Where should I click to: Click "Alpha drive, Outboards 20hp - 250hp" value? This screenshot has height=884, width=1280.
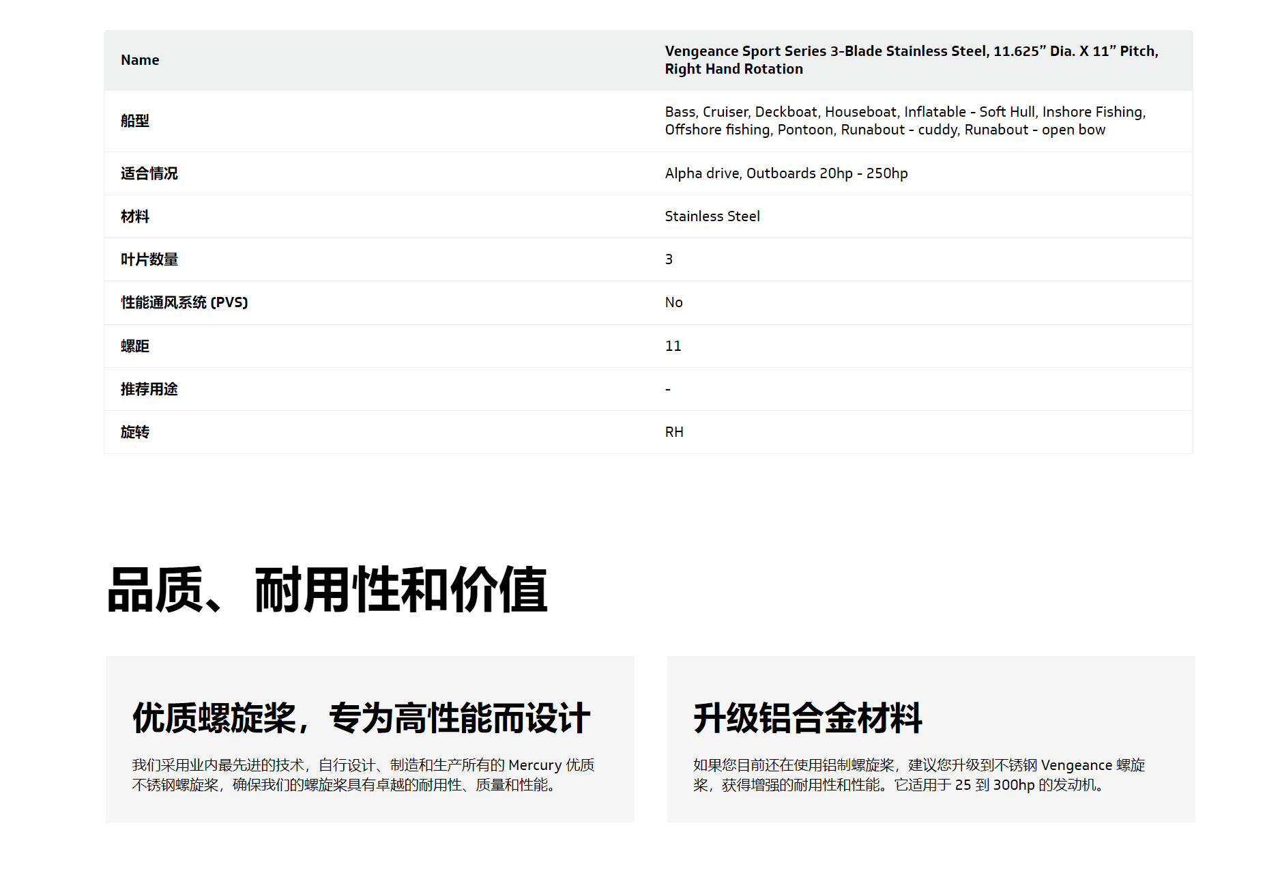point(786,173)
